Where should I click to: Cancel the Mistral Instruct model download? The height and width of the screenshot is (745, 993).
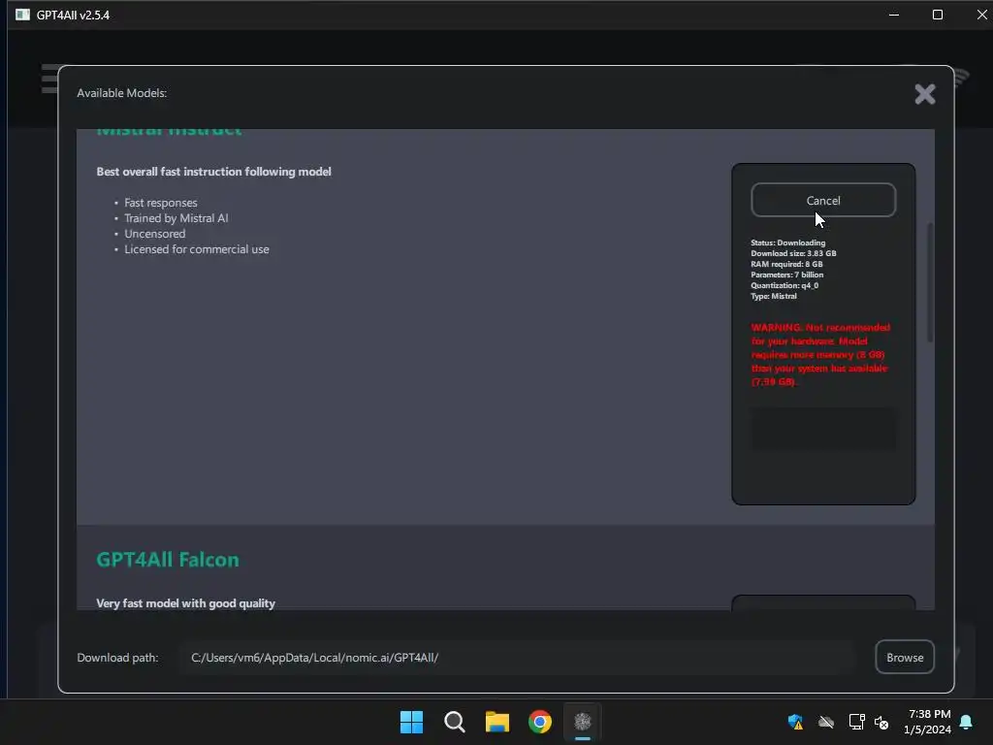[x=823, y=200]
